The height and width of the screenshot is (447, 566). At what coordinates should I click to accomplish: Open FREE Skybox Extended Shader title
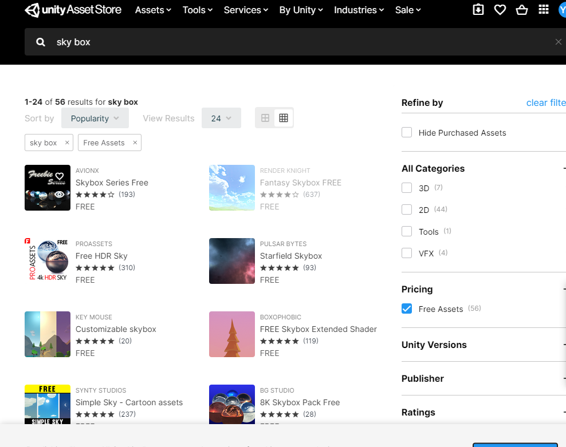tap(319, 329)
